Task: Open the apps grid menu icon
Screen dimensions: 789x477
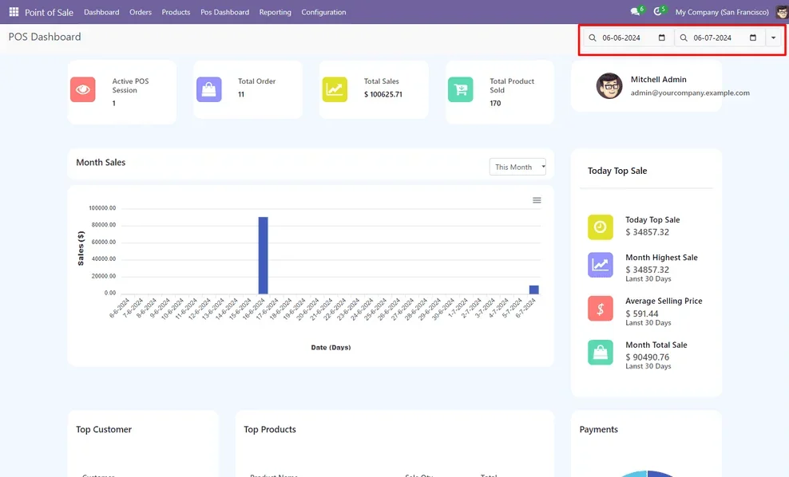Action: (14, 12)
